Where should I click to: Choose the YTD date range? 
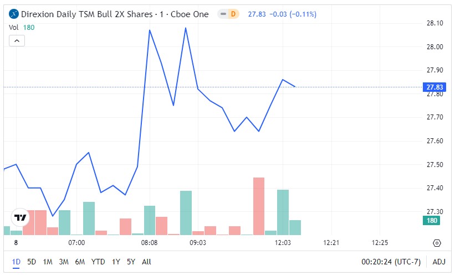click(99, 262)
